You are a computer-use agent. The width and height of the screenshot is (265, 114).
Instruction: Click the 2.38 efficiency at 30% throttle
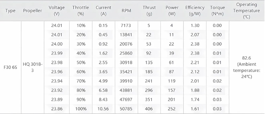(x=195, y=44)
